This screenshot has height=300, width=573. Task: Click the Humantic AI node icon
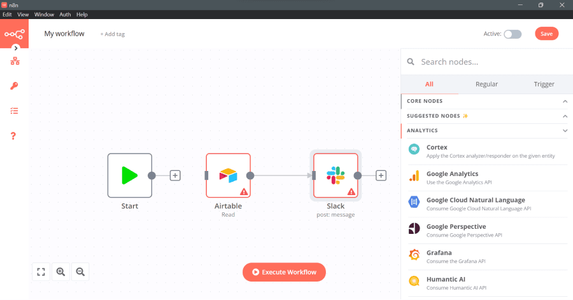(x=414, y=281)
